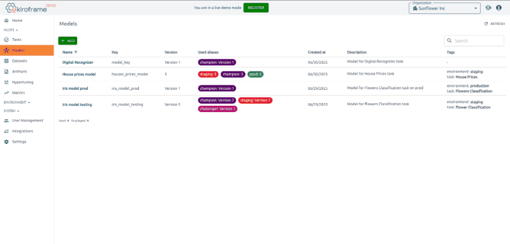The width and height of the screenshot is (510, 244).
Task: Focus the Search input field
Action: 474,41
